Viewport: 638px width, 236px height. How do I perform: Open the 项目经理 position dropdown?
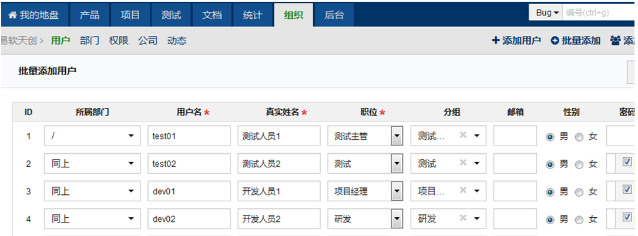365,191
